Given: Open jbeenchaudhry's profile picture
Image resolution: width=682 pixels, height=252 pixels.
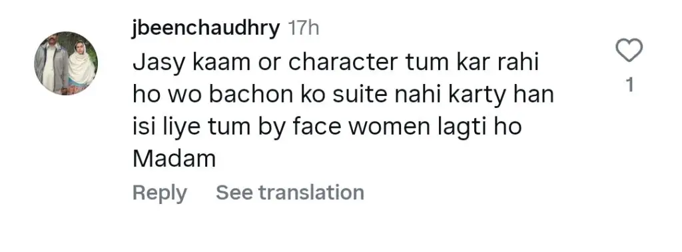Looking at the screenshot, I should tap(66, 63).
